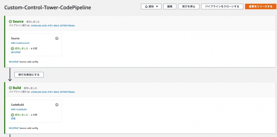
Task: Click the info icon on CodeBuild action card
Action: (57, 105)
